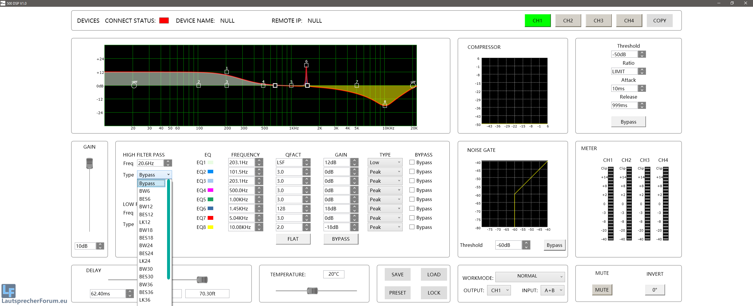Toggle the EQ6 Bypass checkbox
The image size is (753, 306).
click(x=412, y=208)
